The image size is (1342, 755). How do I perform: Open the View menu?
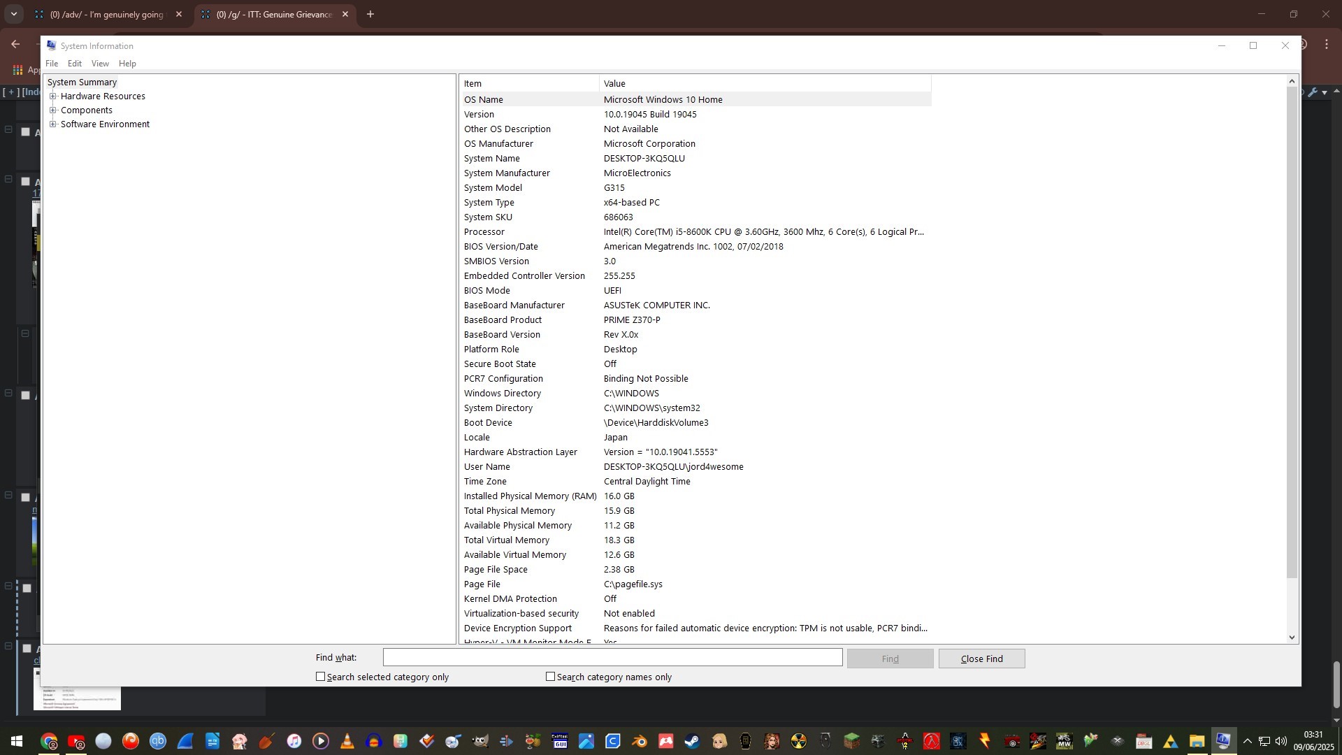(x=100, y=64)
